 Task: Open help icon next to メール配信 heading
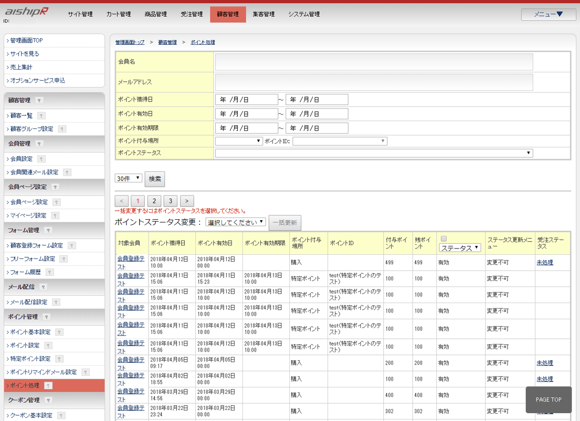point(43,287)
